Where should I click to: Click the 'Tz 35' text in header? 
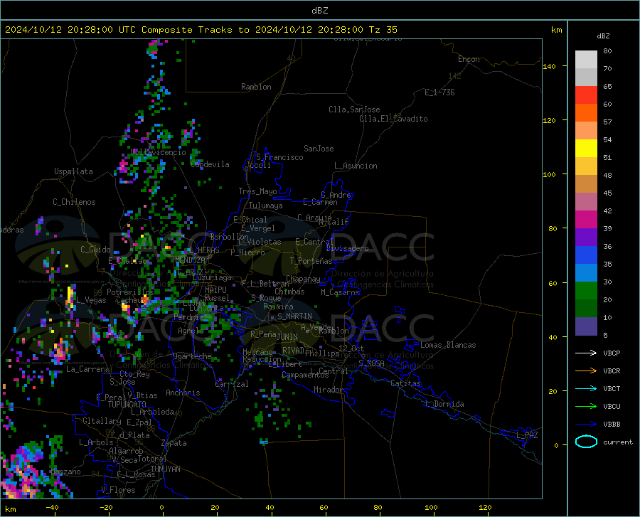click(x=383, y=30)
